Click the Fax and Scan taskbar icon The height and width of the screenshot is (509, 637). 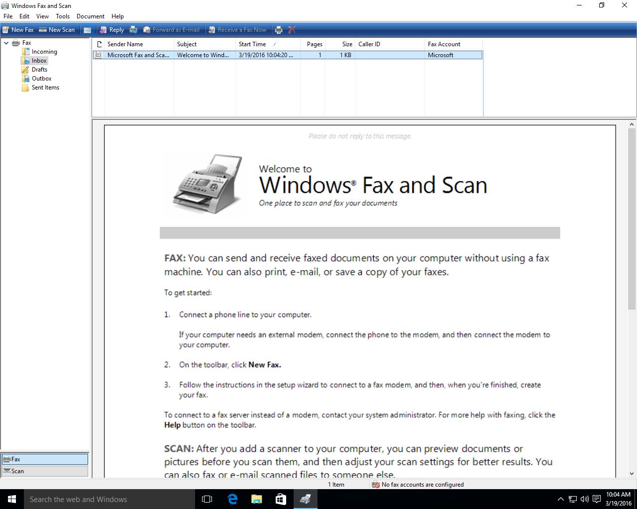[305, 499]
